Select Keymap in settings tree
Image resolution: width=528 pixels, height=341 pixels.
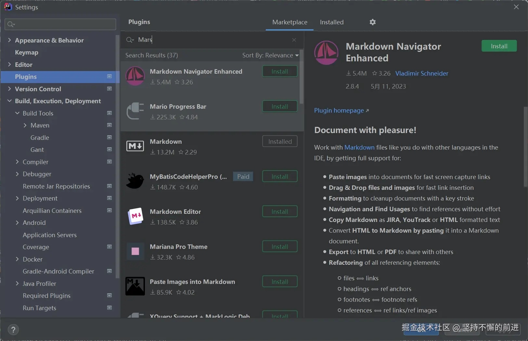tap(27, 52)
